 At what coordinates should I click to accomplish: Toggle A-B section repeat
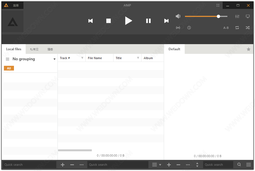[x=226, y=28]
